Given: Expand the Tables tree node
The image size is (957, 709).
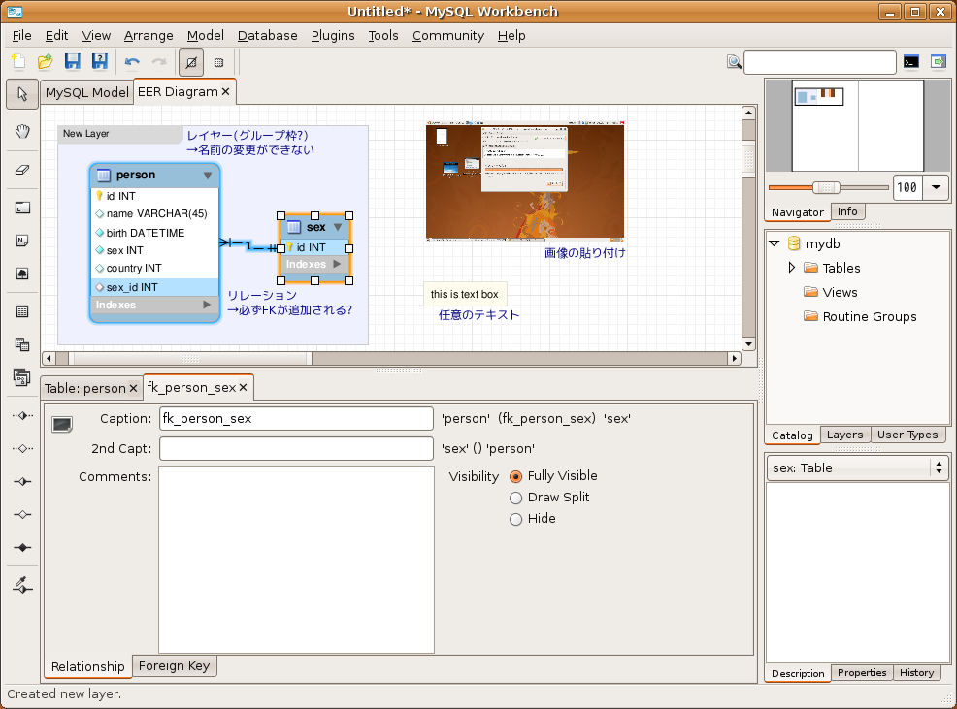Looking at the screenshot, I should point(791,268).
